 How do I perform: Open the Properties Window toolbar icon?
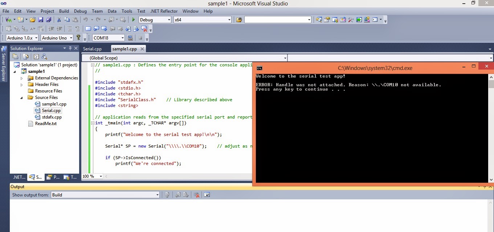[x=327, y=20]
